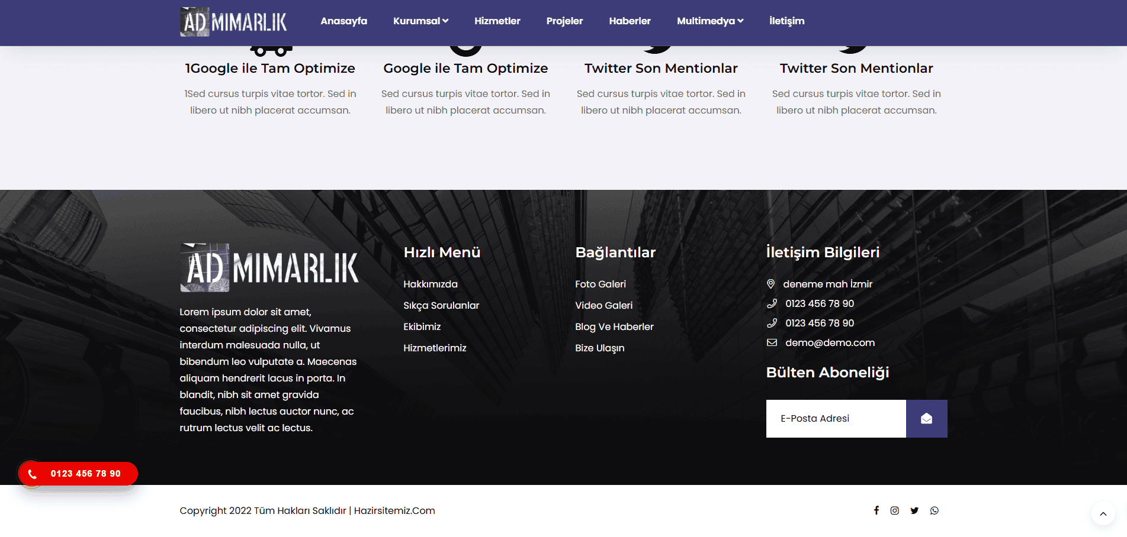Open the Blog Ve Haberler link
Image resolution: width=1127 pixels, height=537 pixels.
(614, 326)
